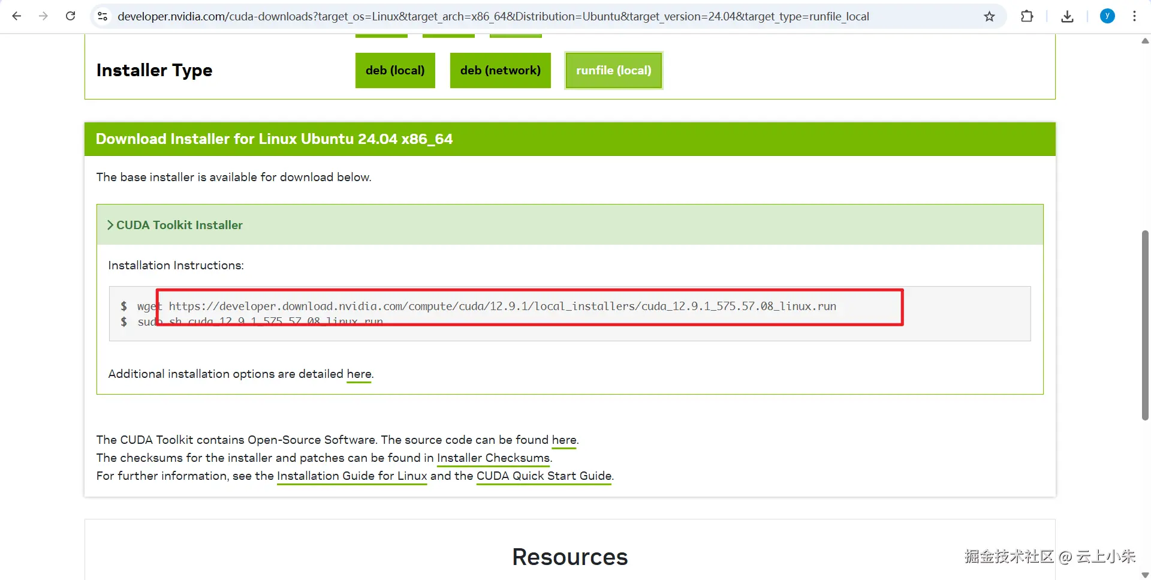Open site information icon in address bar

pyautogui.click(x=103, y=16)
